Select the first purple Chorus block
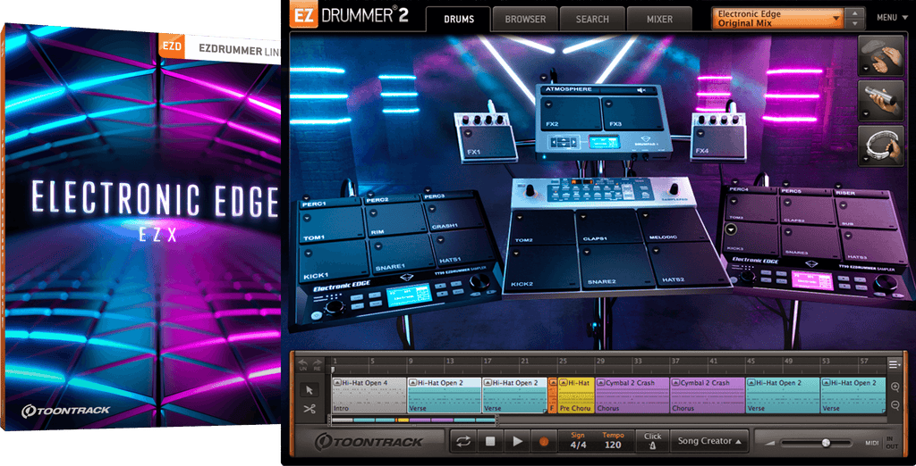This screenshot has width=916, height=466. [632, 395]
